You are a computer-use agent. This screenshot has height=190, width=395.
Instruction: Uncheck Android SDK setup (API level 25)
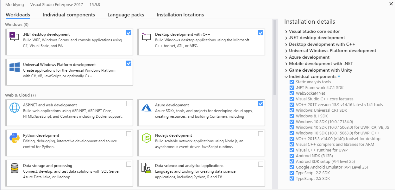point(292,162)
